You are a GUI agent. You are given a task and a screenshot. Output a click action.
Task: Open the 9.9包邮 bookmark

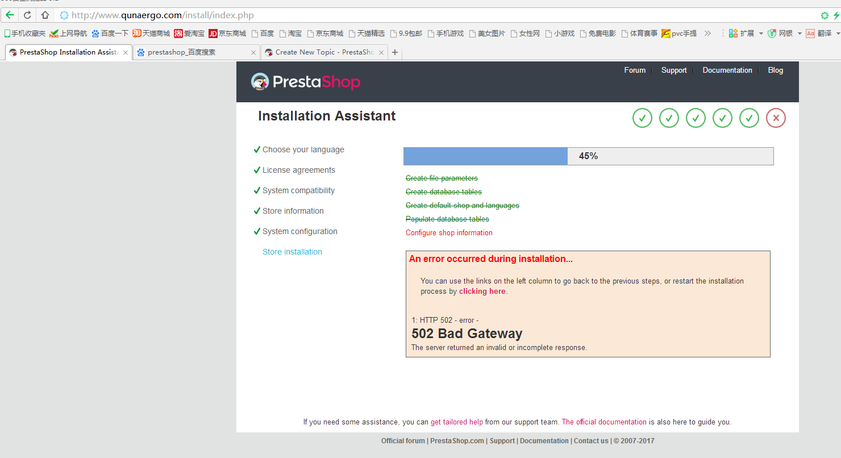click(406, 34)
